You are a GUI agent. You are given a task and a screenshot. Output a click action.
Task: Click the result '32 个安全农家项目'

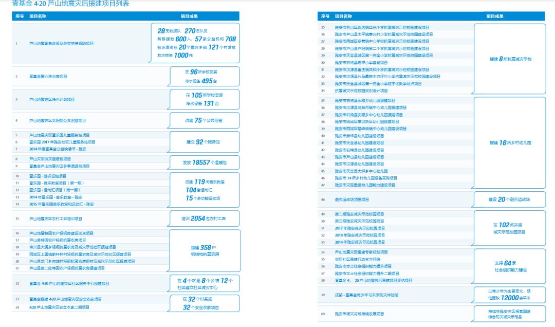point(201,307)
